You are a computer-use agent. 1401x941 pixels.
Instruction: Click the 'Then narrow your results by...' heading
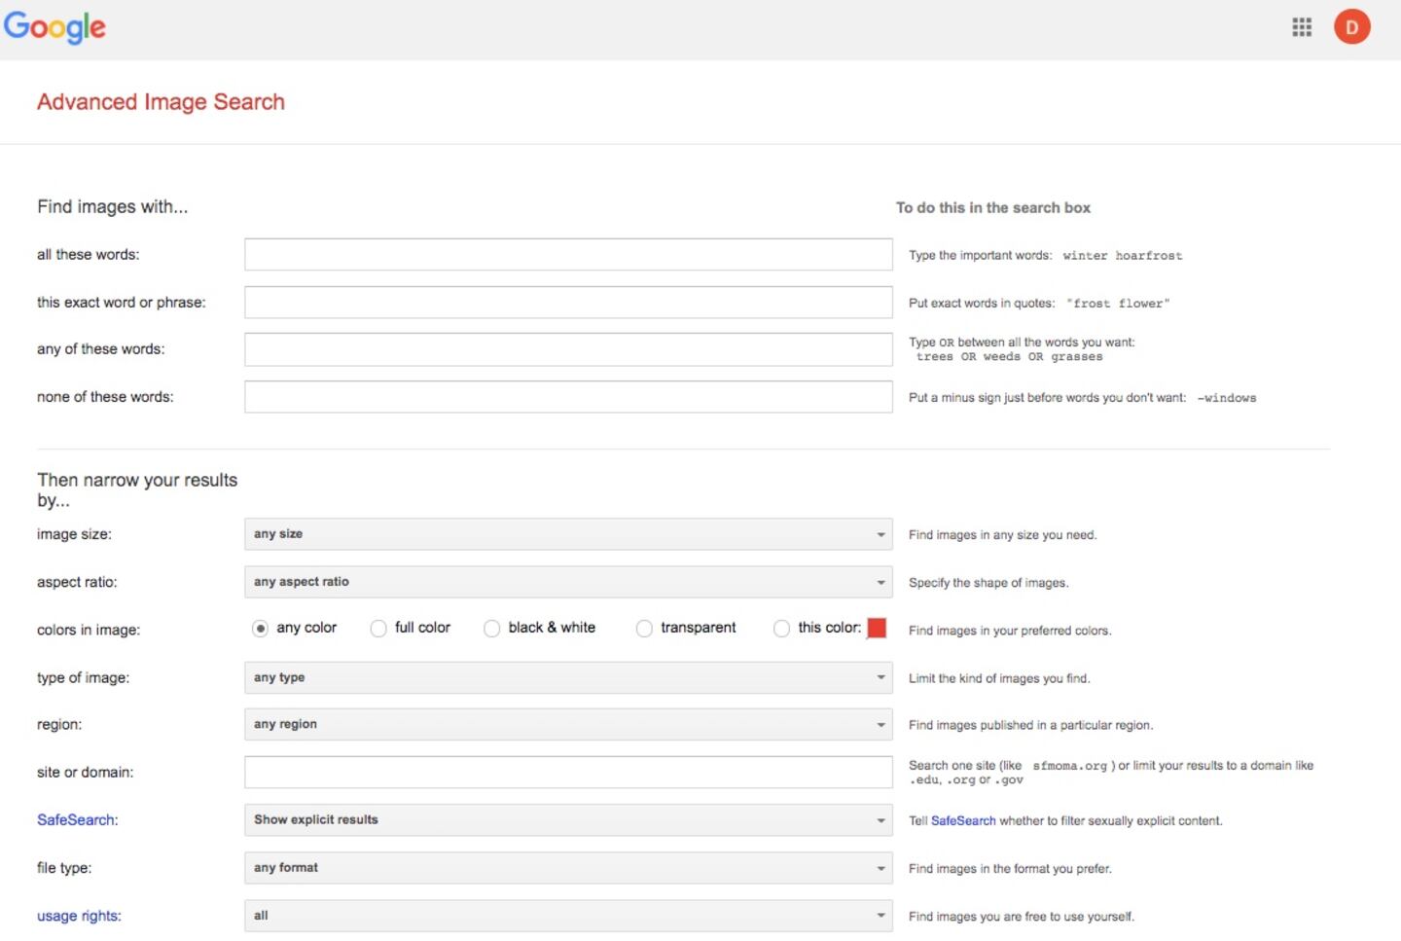coord(137,489)
